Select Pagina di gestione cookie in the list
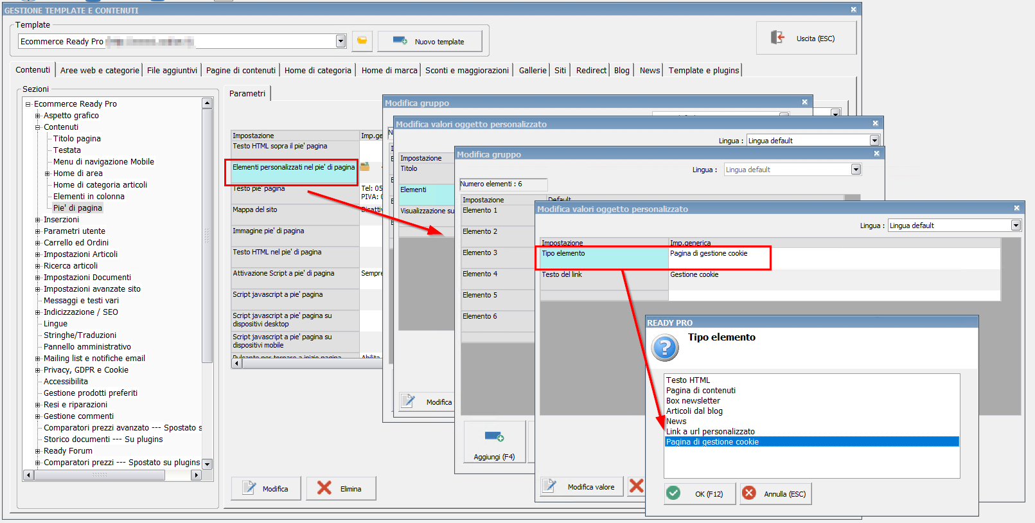 point(812,442)
